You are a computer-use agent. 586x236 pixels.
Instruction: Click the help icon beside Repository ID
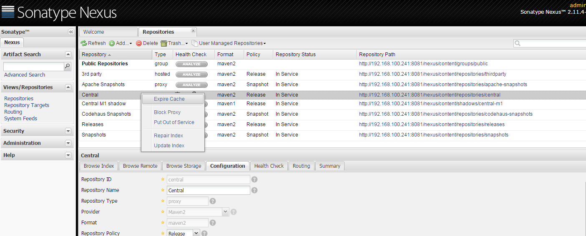[254, 179]
